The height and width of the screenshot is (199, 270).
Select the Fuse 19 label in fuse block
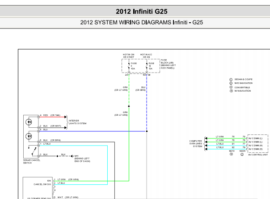(151, 66)
